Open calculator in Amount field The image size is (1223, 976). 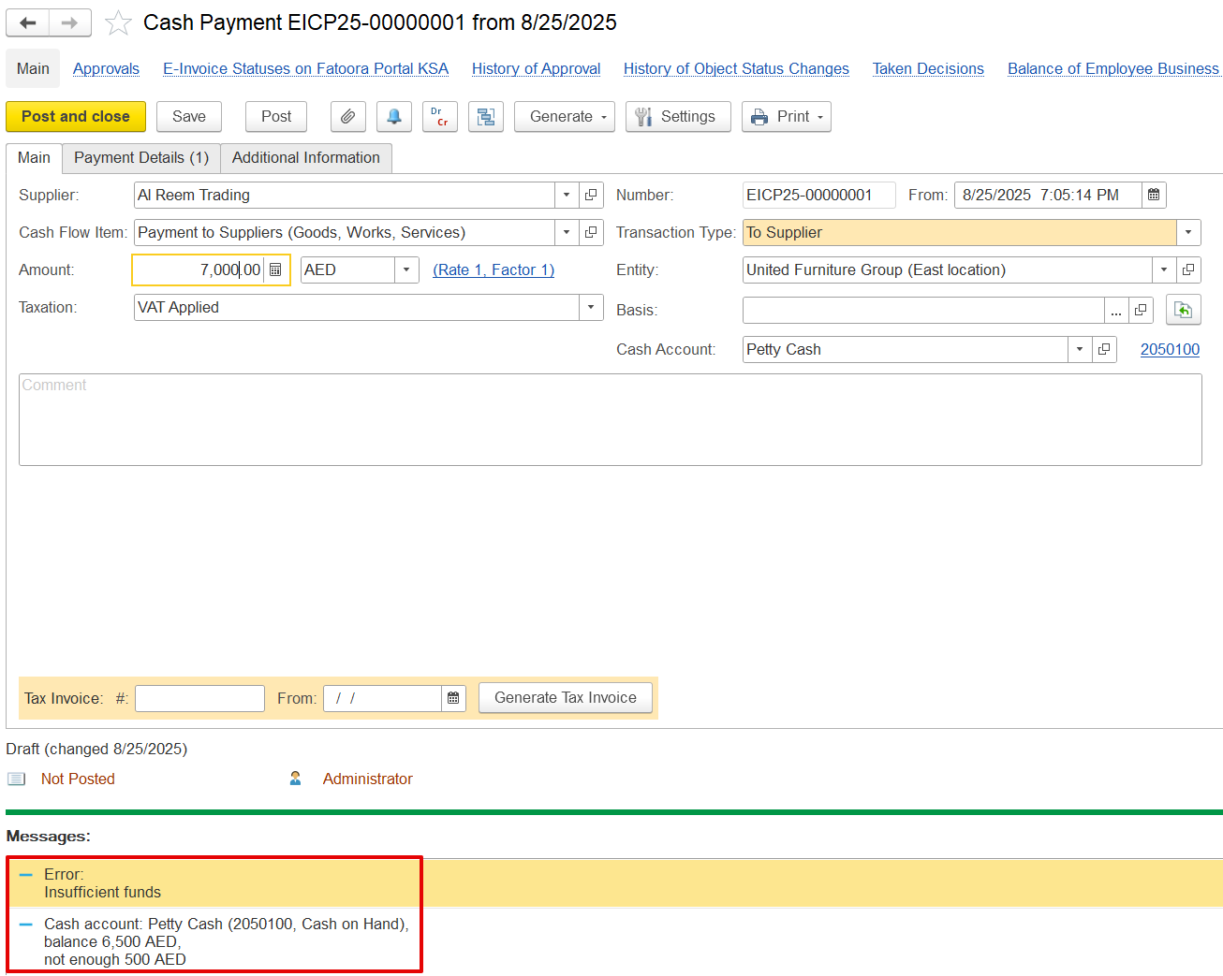275,270
